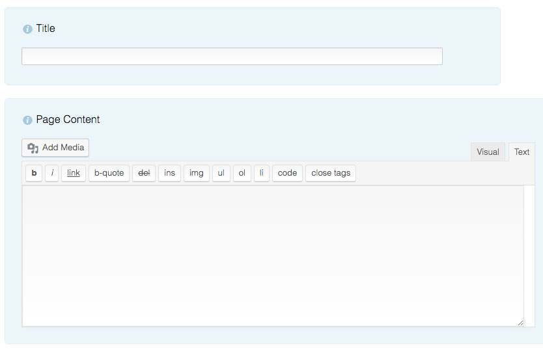Add unordered list with ul button
Image resolution: width=543 pixels, height=350 pixels.
point(221,173)
